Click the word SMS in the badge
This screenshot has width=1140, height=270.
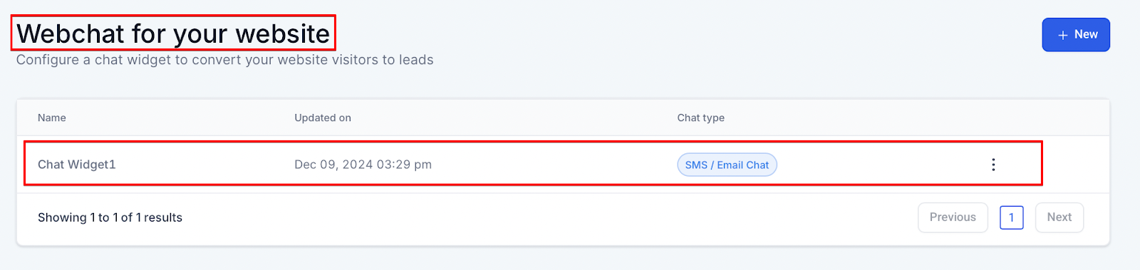pyautogui.click(x=696, y=165)
